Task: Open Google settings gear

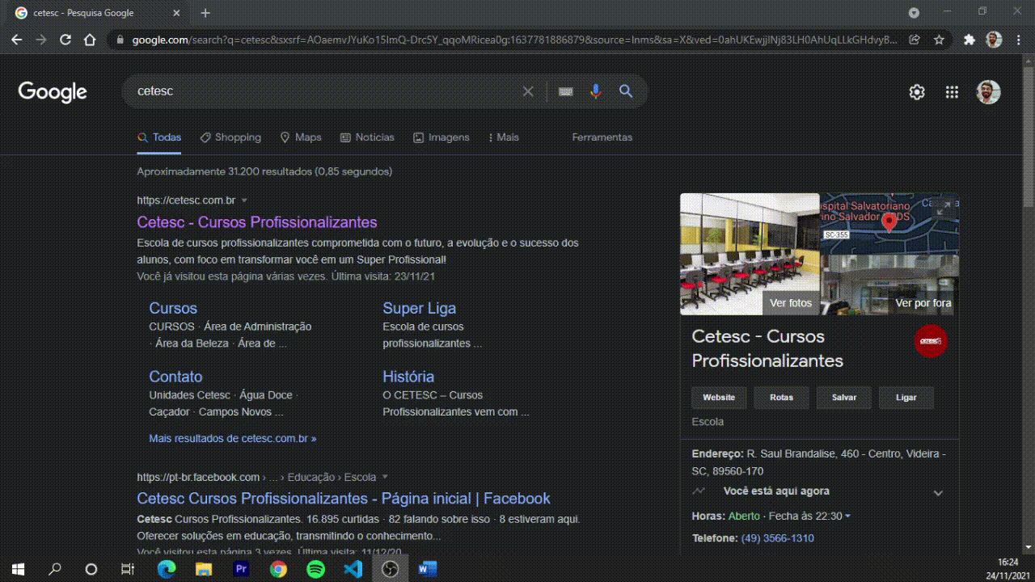Action: tap(917, 92)
